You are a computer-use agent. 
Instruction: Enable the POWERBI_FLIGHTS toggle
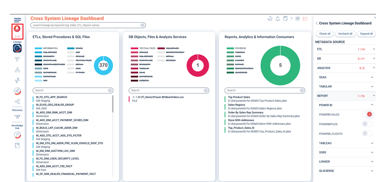pos(367,133)
